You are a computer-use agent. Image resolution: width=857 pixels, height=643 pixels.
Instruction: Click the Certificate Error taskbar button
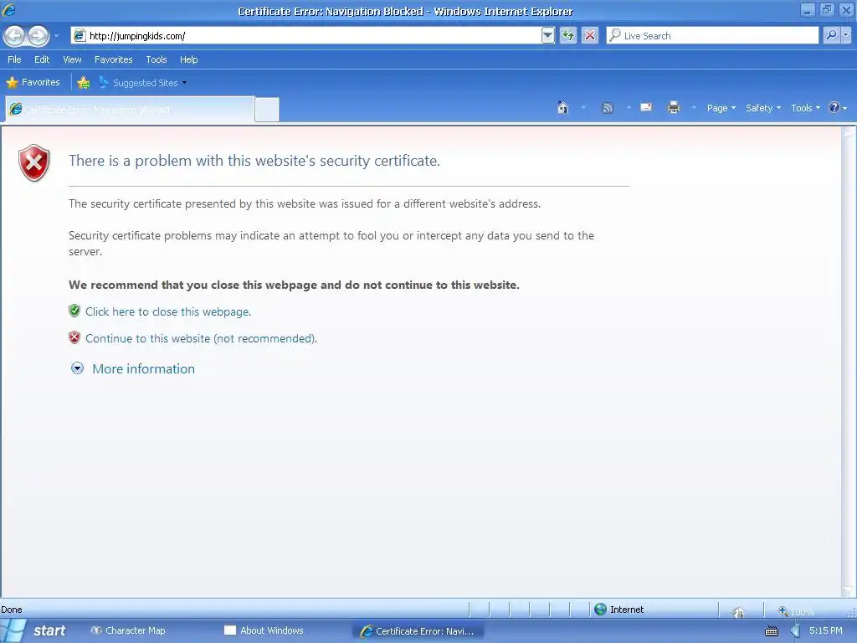(418, 631)
